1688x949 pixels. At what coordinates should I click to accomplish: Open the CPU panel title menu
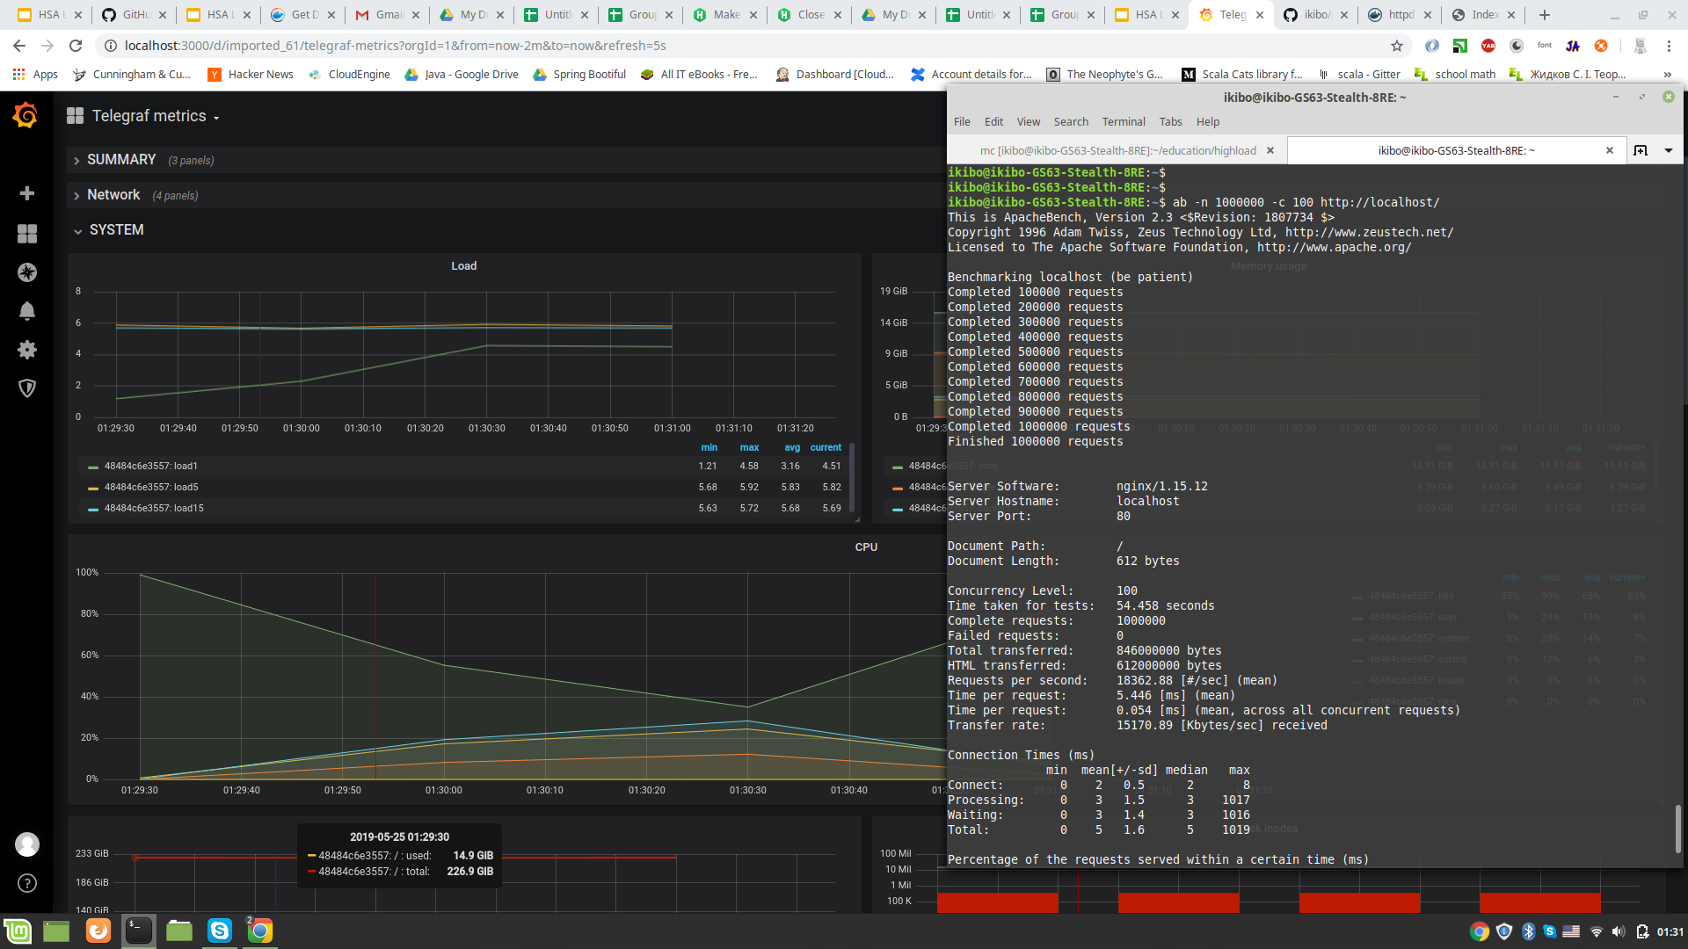click(866, 547)
